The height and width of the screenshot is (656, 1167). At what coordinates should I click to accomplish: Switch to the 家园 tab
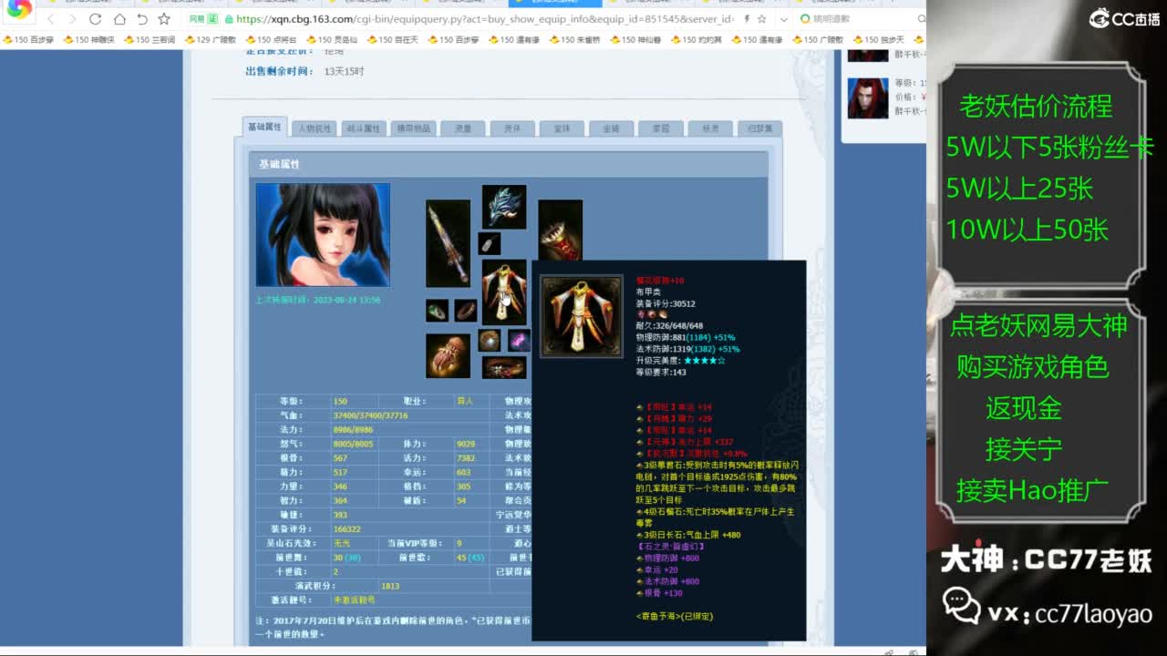[660, 128]
